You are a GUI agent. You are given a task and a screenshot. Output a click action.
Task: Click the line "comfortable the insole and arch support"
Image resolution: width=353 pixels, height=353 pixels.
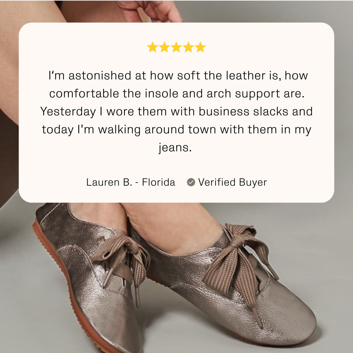tap(177, 94)
